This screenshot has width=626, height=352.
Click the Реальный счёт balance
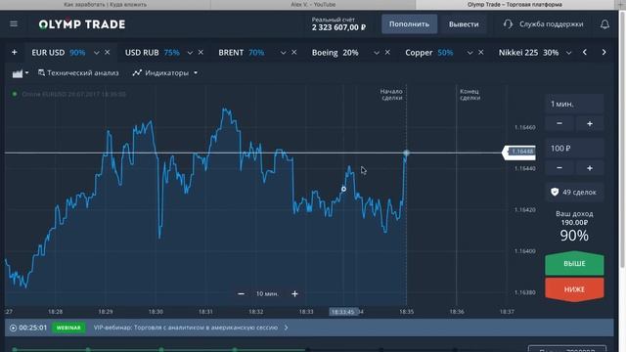(338, 24)
